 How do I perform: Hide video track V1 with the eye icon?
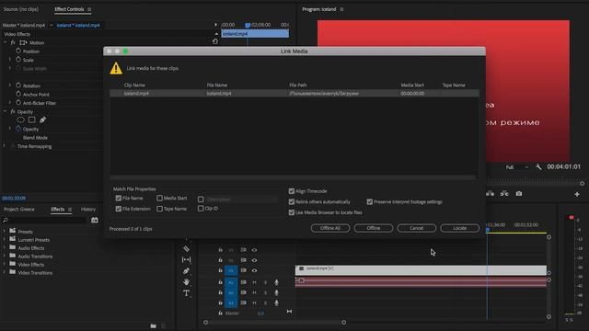pyautogui.click(x=254, y=270)
